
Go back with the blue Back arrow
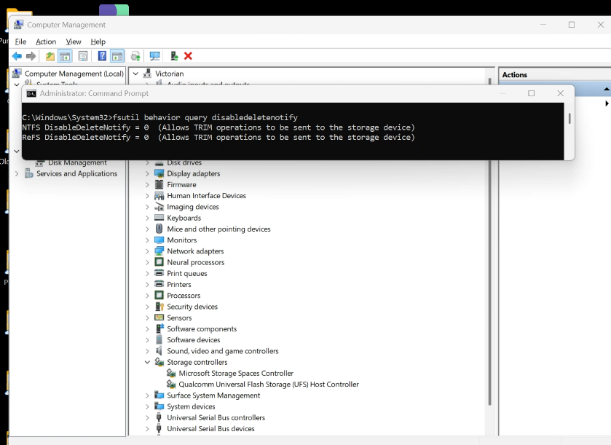(17, 56)
